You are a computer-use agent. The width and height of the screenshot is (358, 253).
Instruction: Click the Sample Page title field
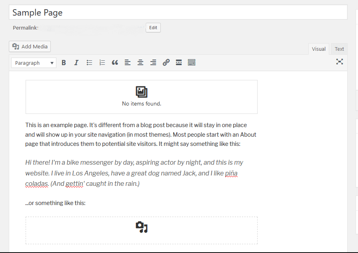pos(178,12)
